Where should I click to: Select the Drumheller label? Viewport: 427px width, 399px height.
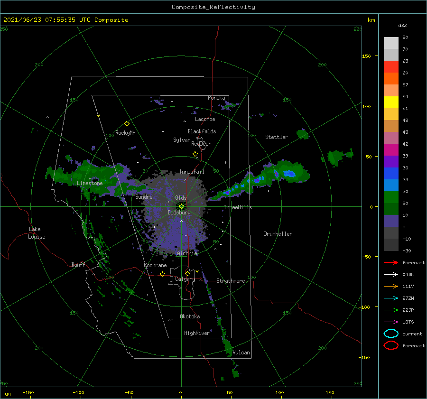[278, 234]
